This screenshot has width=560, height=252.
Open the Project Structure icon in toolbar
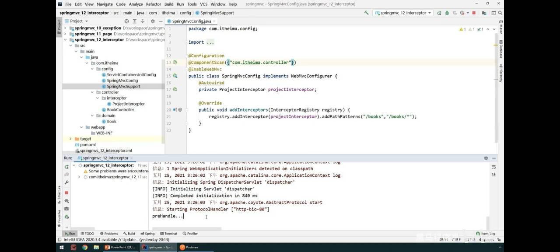tap(484, 13)
